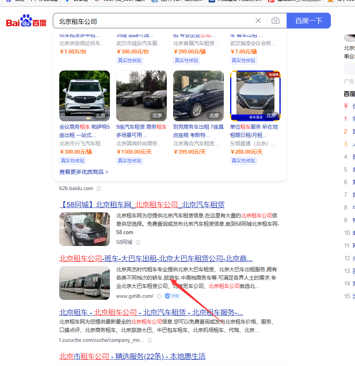Click the price ¥1.00万/台
Screen dimensions: 355x366
(73, 52)
